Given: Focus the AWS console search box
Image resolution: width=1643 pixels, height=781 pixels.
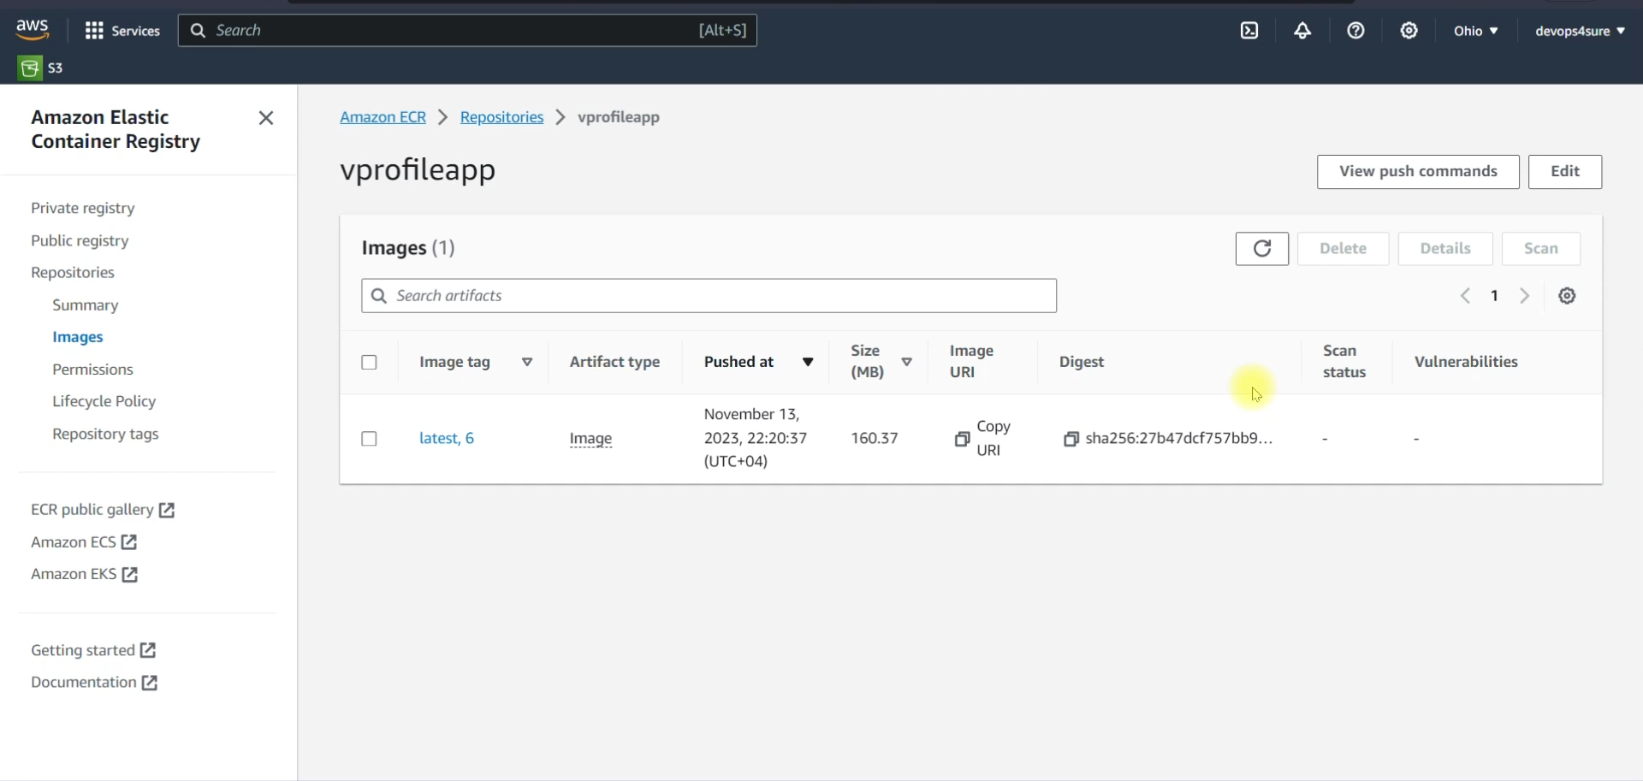Looking at the screenshot, I should [467, 31].
